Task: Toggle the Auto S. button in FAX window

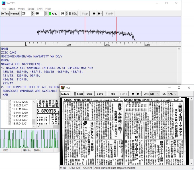Action: coord(65,94)
